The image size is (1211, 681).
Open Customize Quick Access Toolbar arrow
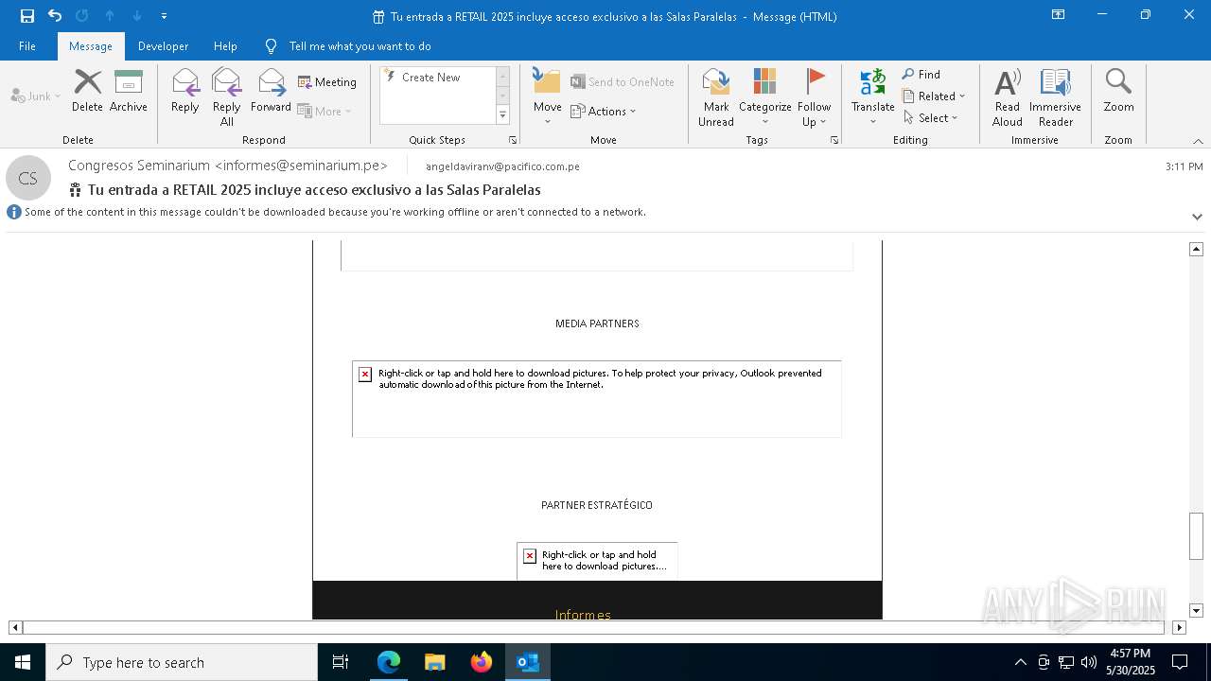click(164, 16)
